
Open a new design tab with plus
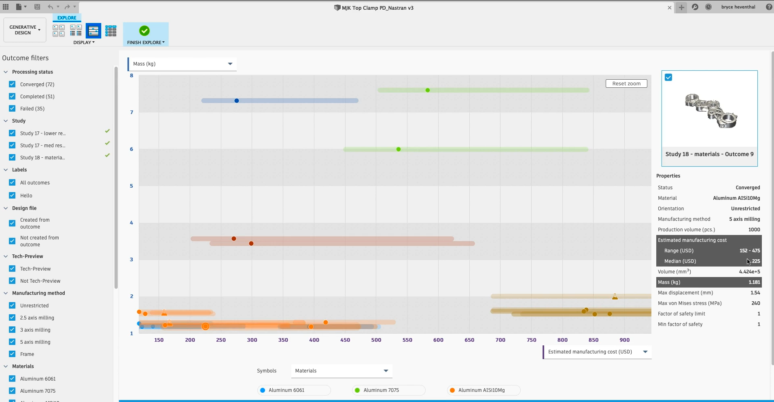(x=682, y=7)
